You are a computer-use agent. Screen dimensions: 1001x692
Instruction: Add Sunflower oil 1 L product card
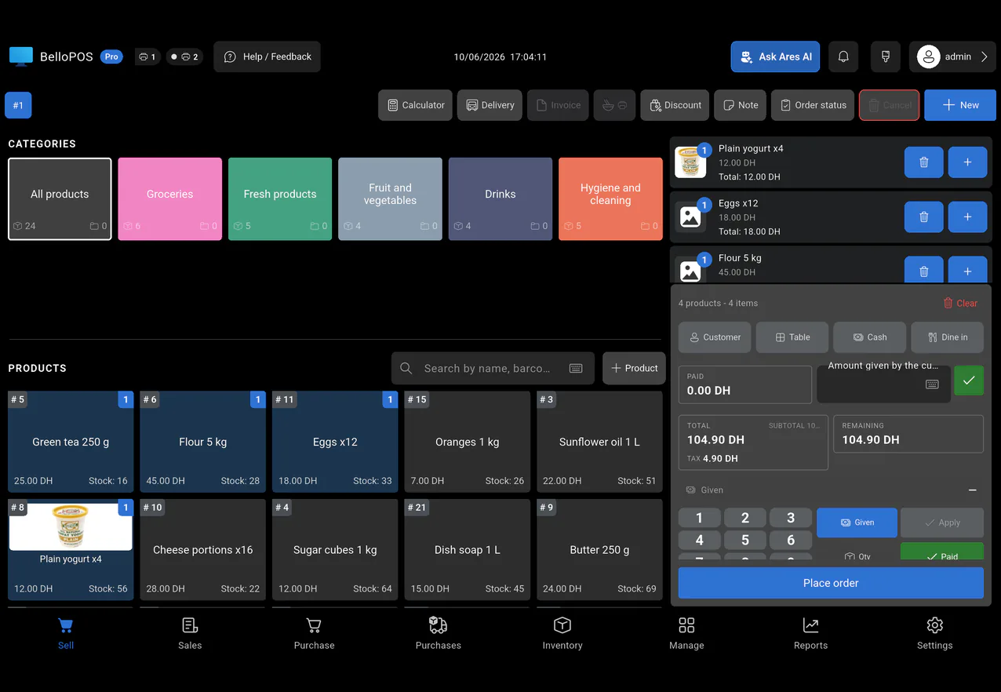coord(599,442)
